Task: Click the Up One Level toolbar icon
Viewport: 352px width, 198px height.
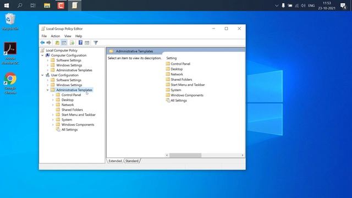Action: 57,43
